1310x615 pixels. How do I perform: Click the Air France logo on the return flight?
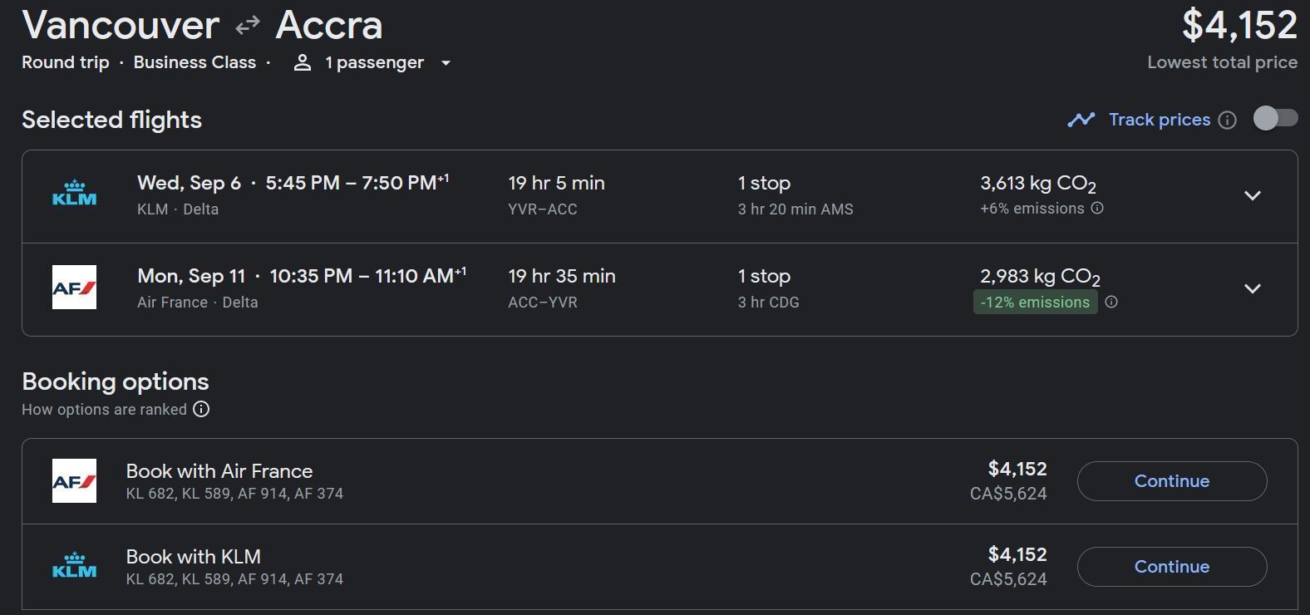(74, 287)
